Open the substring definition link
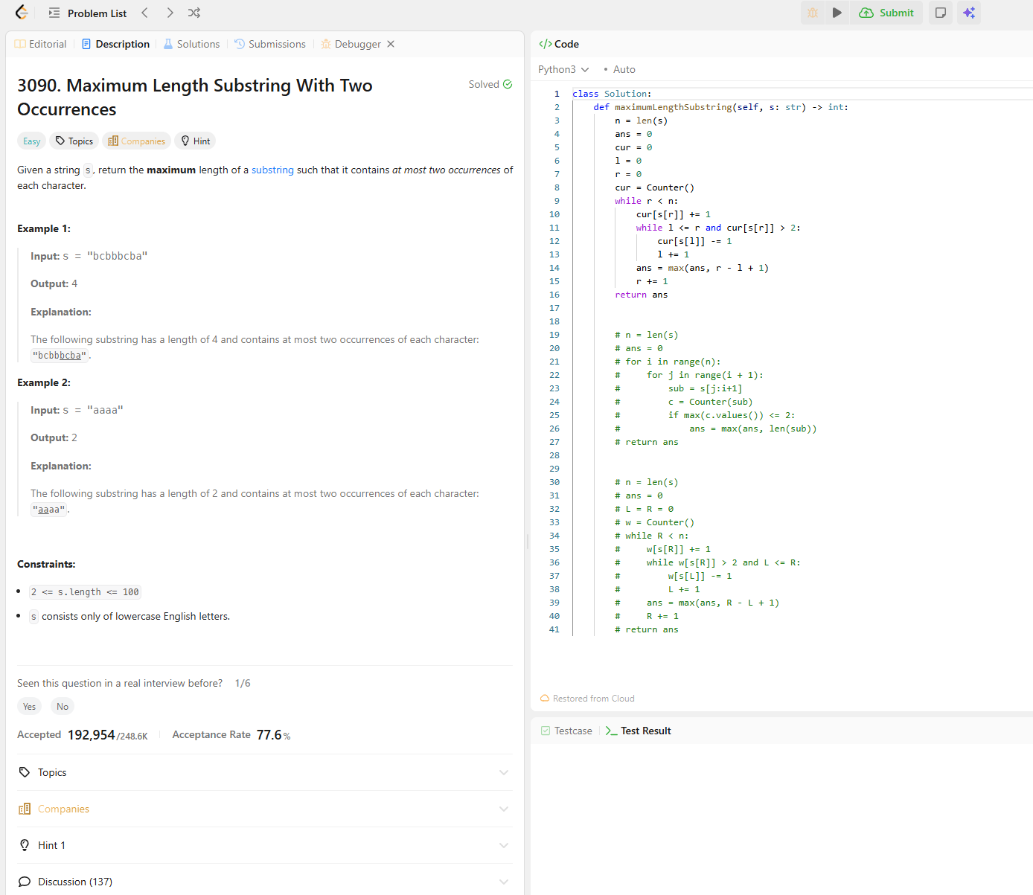Image resolution: width=1033 pixels, height=895 pixels. tap(272, 170)
